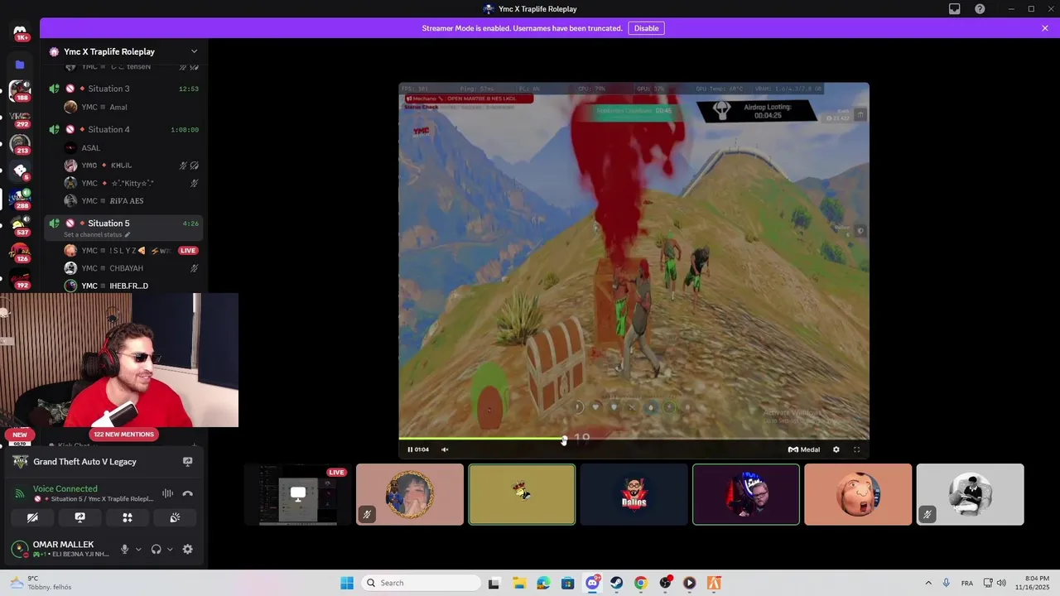Viewport: 1060px width, 596px height.
Task: Select the server with 537 badge
Action: click(x=20, y=225)
